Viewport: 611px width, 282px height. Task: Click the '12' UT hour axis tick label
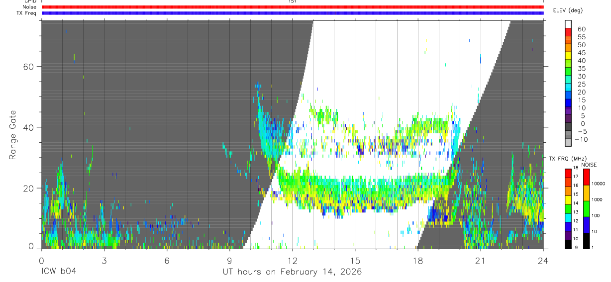pyautogui.click(x=293, y=261)
